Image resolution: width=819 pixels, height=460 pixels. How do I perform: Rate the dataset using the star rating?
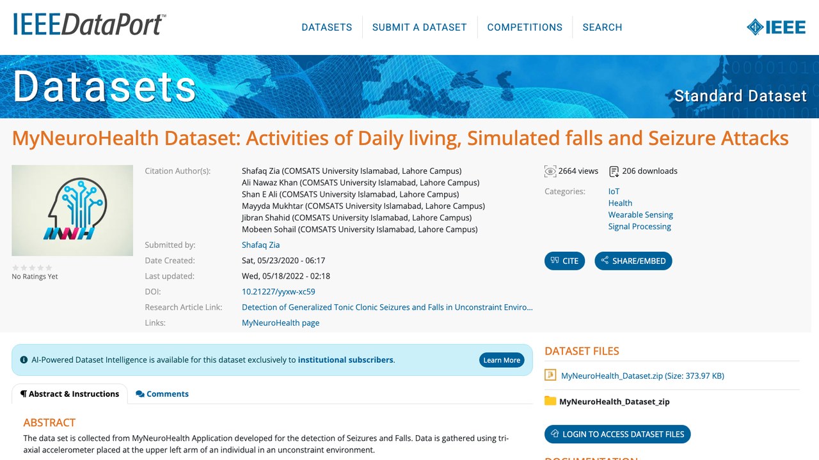pos(32,268)
